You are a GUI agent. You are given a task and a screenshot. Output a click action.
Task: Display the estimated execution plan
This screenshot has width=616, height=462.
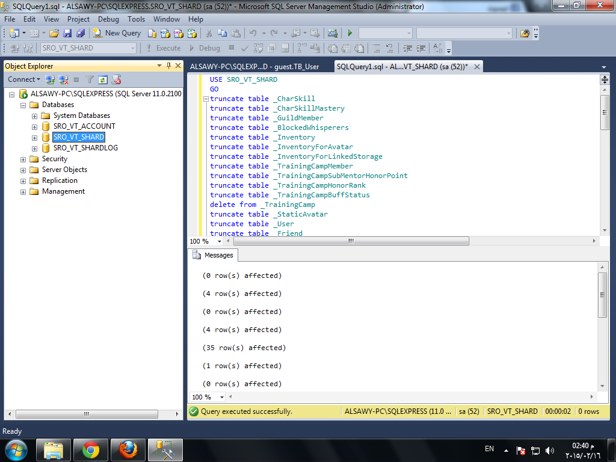[258, 48]
